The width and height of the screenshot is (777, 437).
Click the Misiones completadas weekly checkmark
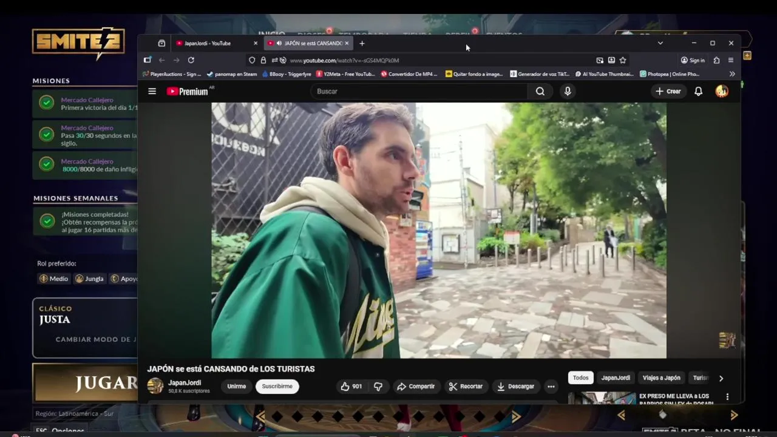pyautogui.click(x=47, y=221)
